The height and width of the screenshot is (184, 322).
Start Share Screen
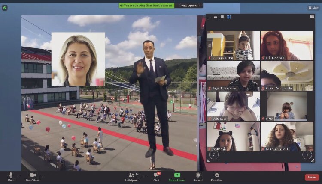(x=177, y=177)
